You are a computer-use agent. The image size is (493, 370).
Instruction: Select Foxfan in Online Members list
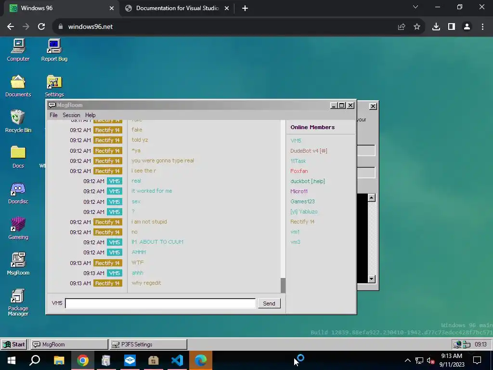pyautogui.click(x=299, y=171)
